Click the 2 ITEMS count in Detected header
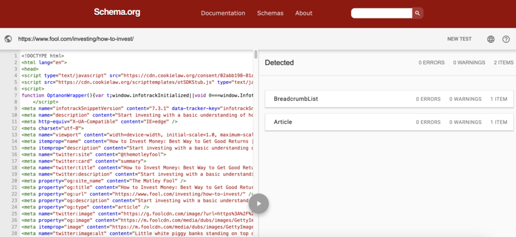The width and height of the screenshot is (516, 237). tap(503, 63)
